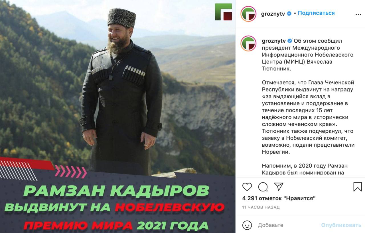Image resolution: width=365 pixels, height=233 pixels.
Task: Click the post photo of man in black coat
Action: point(118,85)
